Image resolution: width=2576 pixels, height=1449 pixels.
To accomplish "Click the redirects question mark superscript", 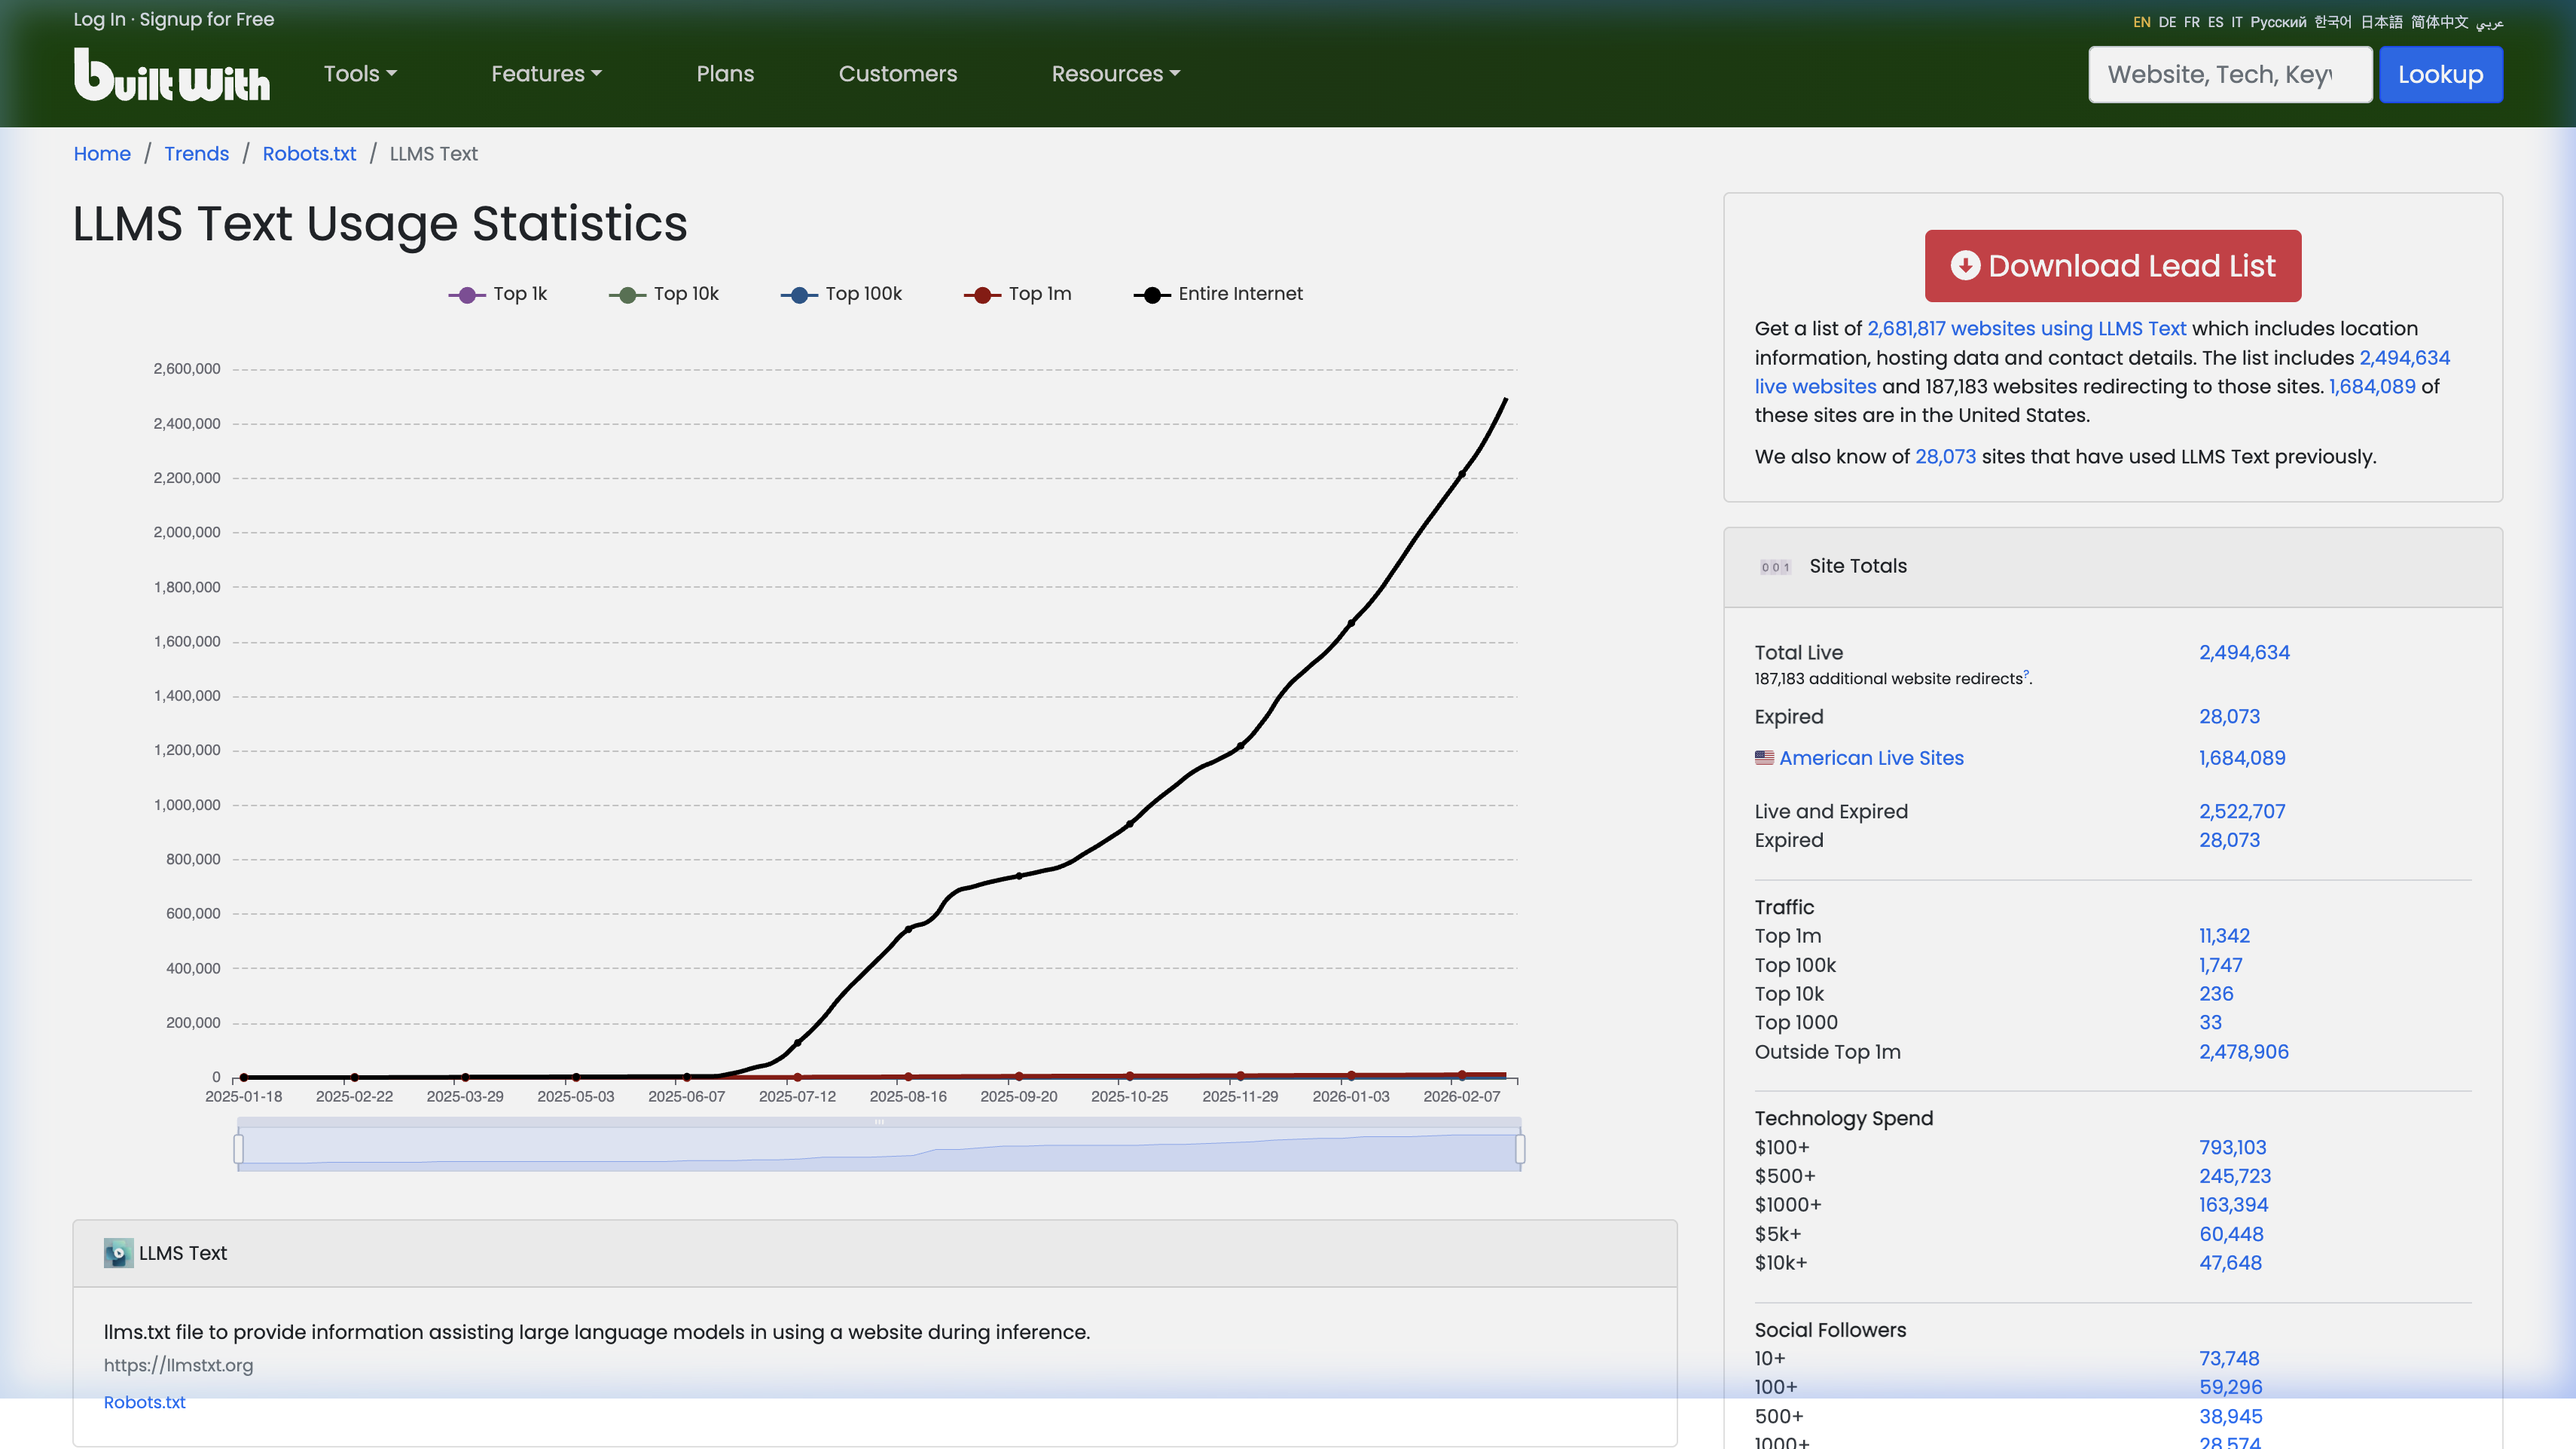I will 2026,674.
